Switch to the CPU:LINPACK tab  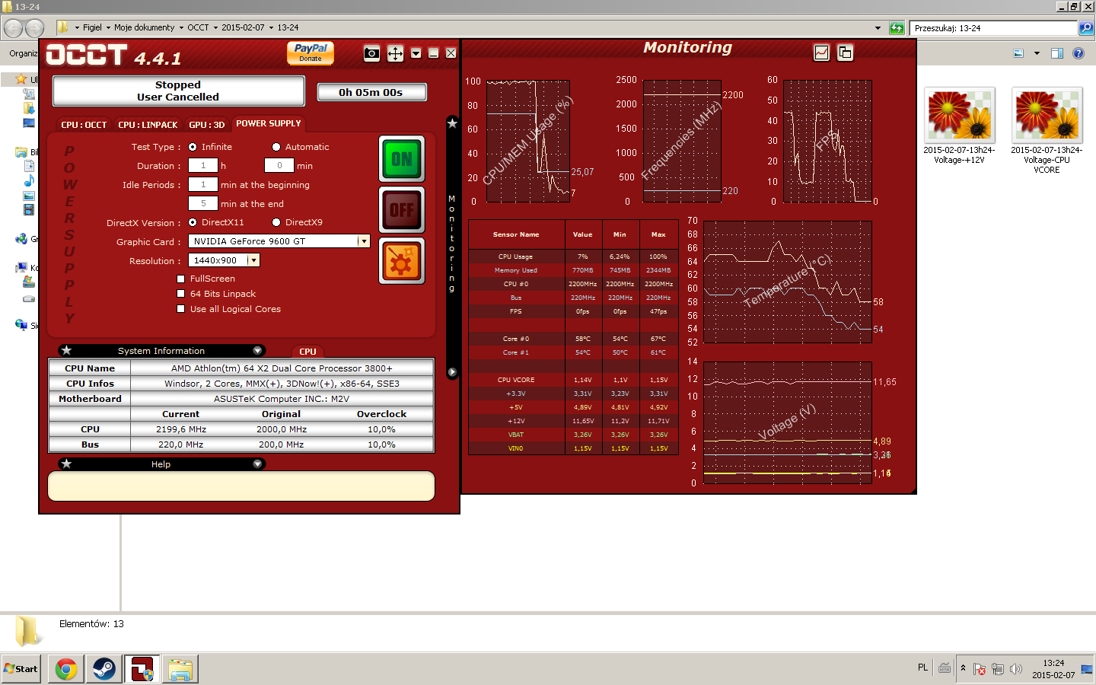(148, 124)
